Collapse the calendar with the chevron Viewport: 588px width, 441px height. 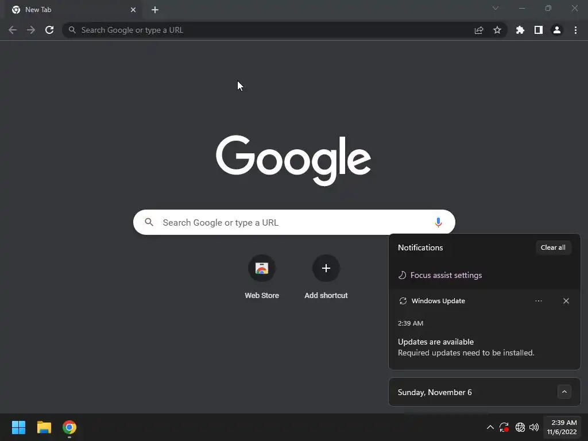[x=564, y=392]
